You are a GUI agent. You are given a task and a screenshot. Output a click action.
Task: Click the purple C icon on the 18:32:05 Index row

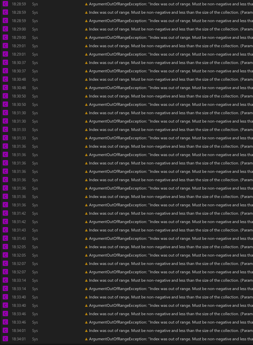tap(5, 247)
